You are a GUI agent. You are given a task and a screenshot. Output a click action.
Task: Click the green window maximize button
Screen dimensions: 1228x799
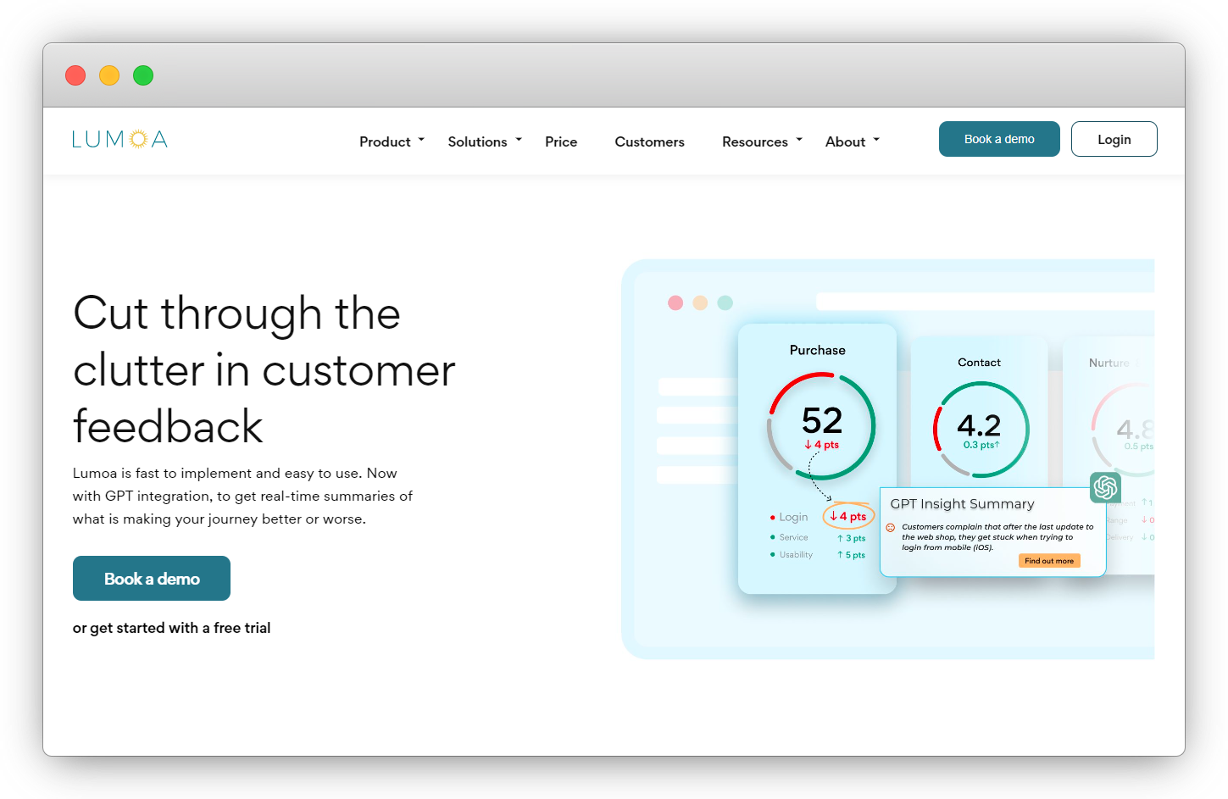(143, 75)
